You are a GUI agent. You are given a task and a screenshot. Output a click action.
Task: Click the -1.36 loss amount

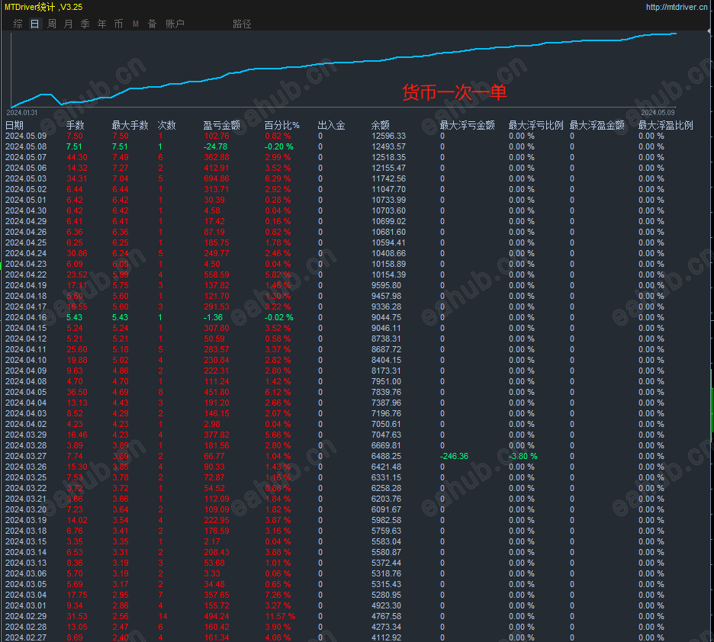[213, 318]
